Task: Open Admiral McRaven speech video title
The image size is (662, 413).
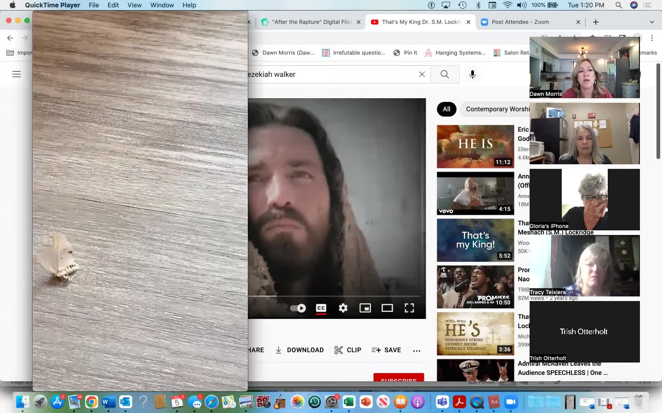Action: [x=563, y=368]
